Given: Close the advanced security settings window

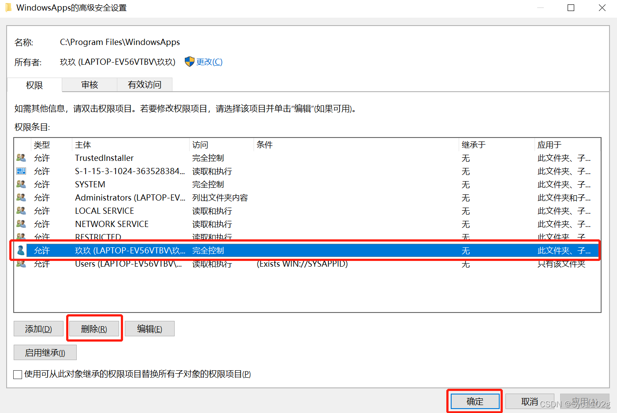Looking at the screenshot, I should [x=602, y=8].
